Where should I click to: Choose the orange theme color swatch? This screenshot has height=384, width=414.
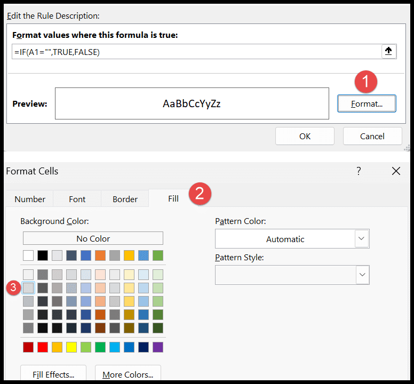click(100, 255)
